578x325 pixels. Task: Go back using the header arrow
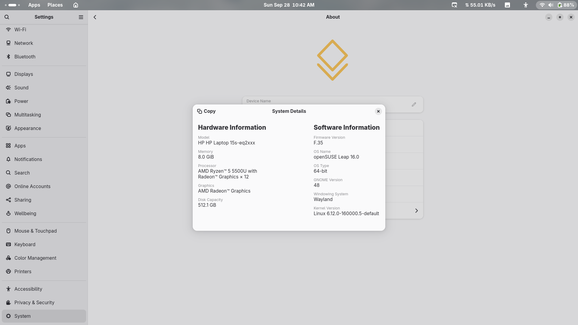pos(95,17)
